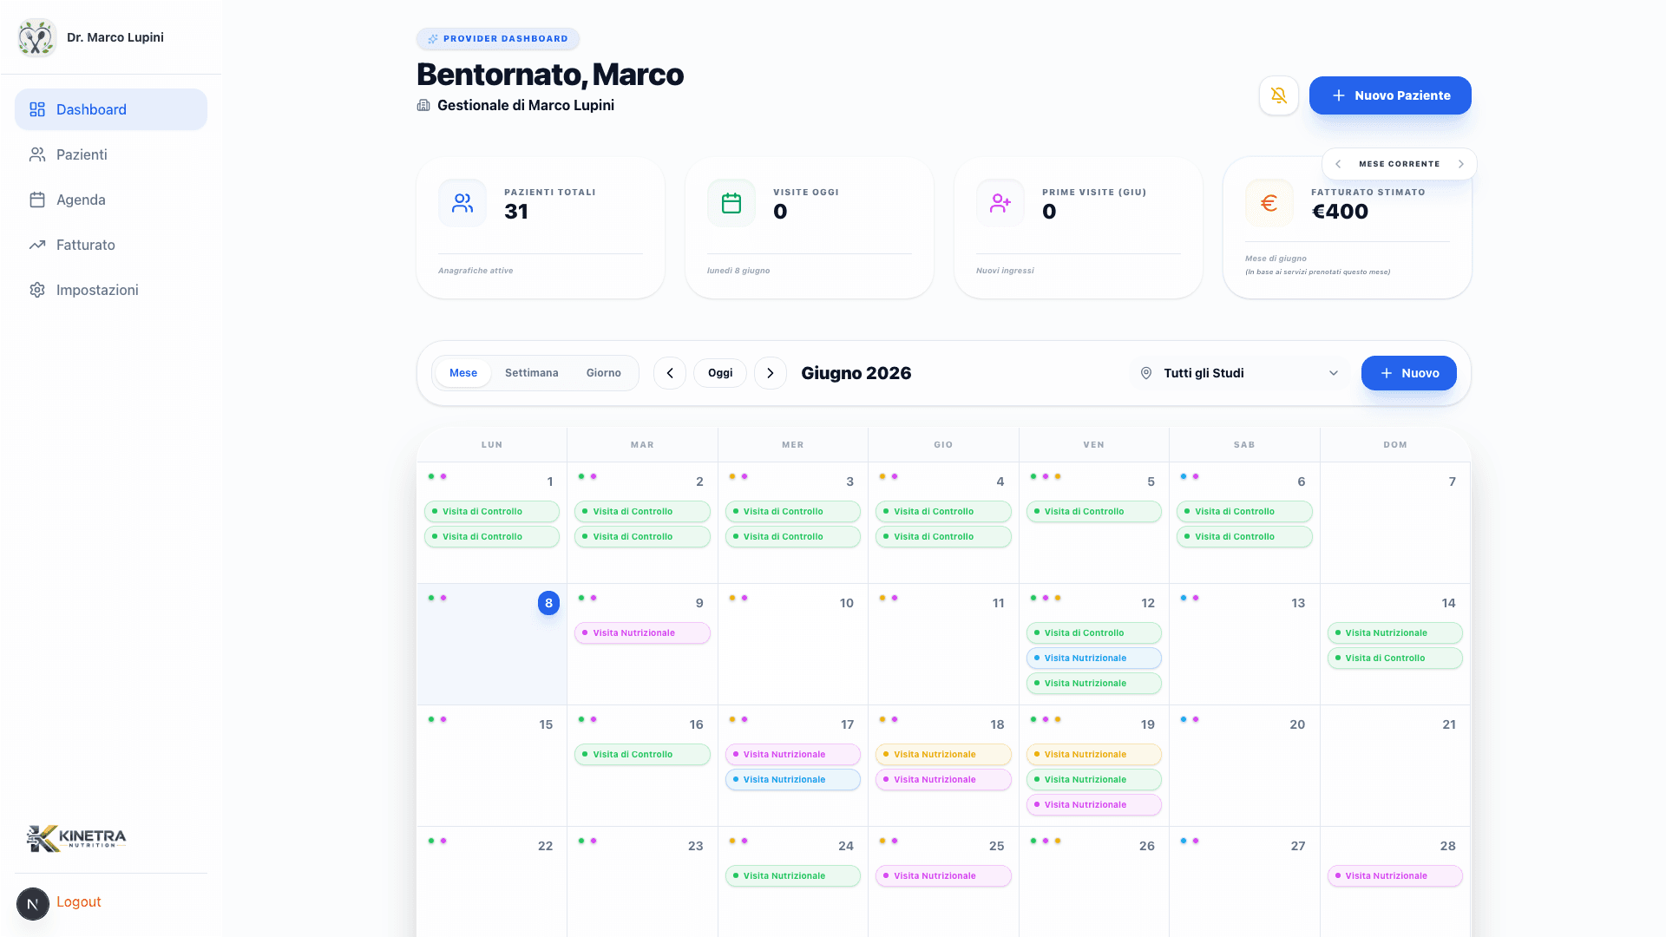The width and height of the screenshot is (1666, 937).
Task: Select the Mese view tab
Action: point(462,373)
